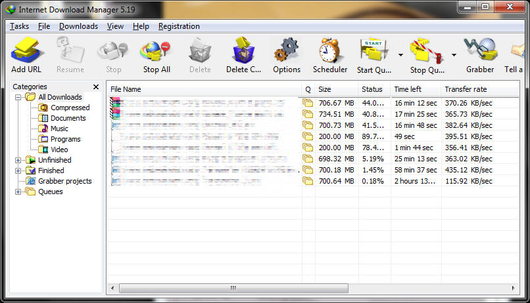The width and height of the screenshot is (530, 303).
Task: Click the 58 min 37 sec cell
Action: click(416, 170)
